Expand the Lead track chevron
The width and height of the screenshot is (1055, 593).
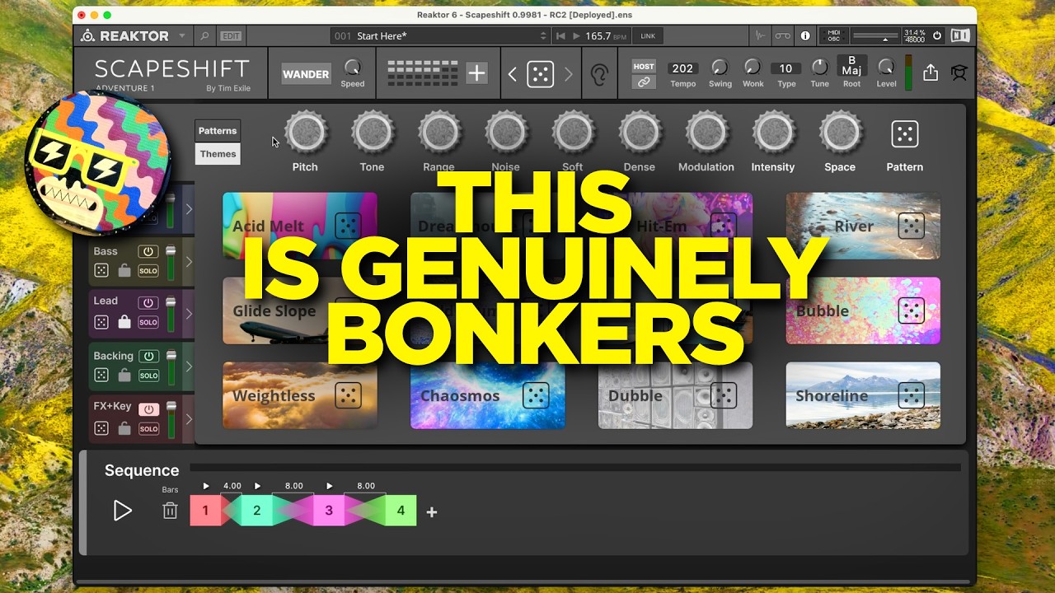188,313
